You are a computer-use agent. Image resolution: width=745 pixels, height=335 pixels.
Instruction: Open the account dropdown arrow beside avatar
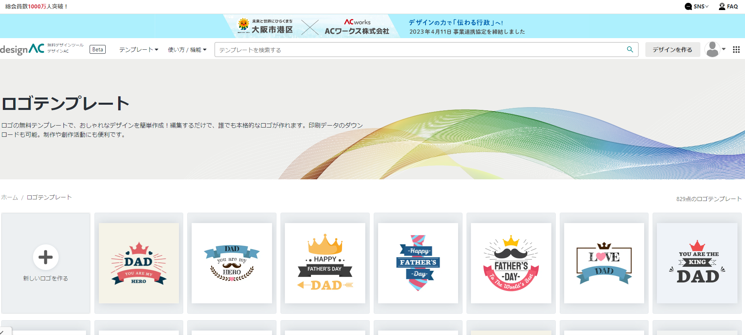(724, 49)
